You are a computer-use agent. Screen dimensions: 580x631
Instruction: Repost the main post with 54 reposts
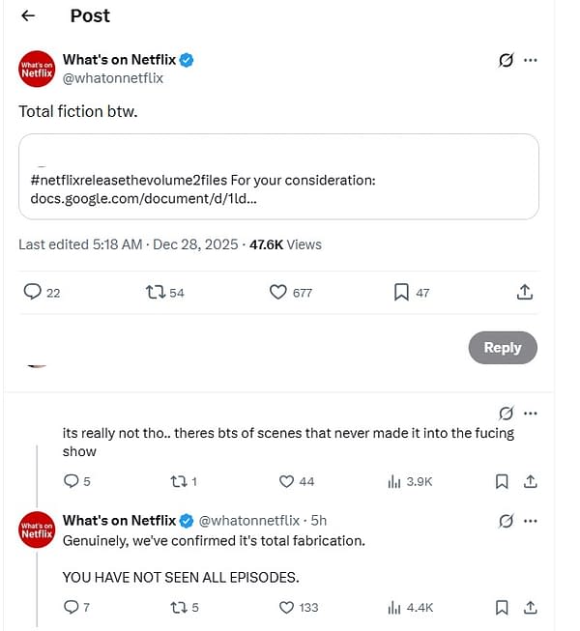tap(153, 292)
